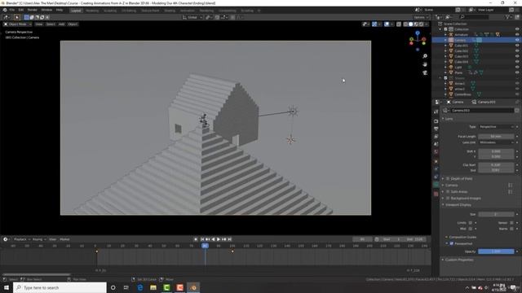Open the Tool properties tab icon
The image size is (522, 293).
click(436, 112)
